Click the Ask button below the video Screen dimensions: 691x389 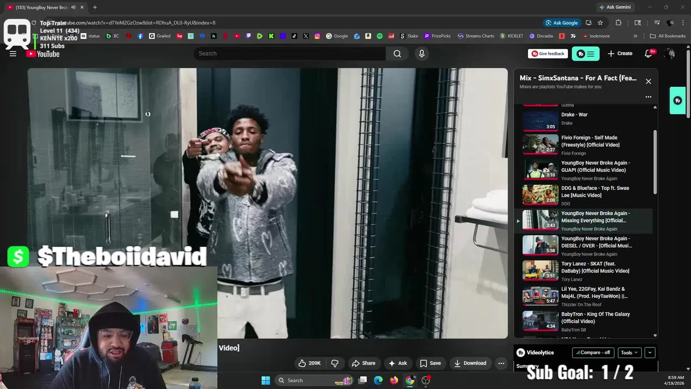click(398, 363)
